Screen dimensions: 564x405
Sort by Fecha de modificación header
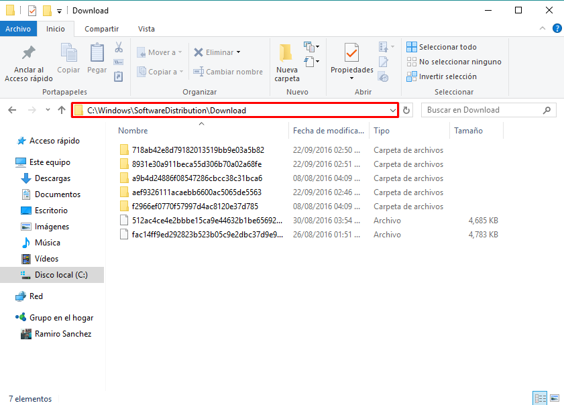(x=329, y=131)
